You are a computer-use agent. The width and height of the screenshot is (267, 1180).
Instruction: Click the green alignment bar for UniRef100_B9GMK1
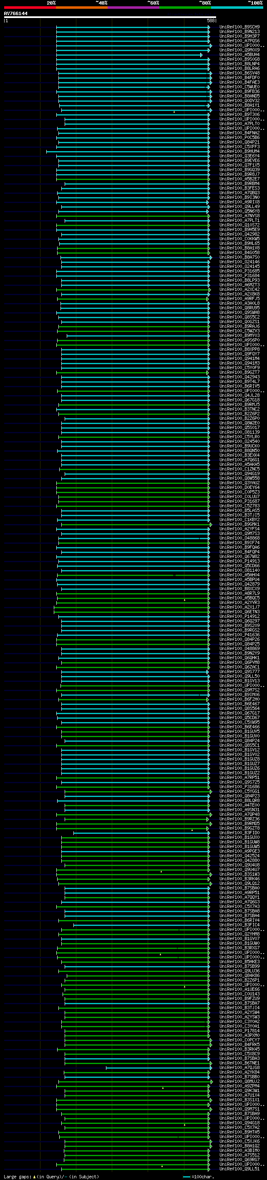pos(136,524)
